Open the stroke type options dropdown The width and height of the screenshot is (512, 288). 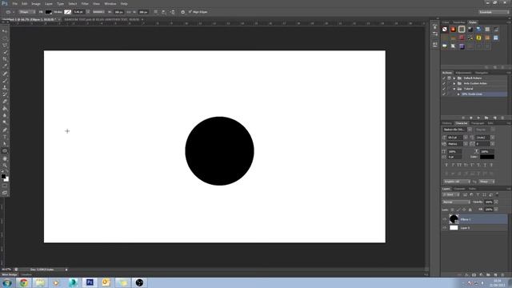pos(98,12)
